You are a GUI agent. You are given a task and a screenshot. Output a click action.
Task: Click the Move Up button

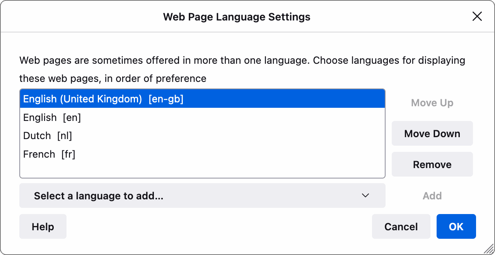tap(432, 103)
